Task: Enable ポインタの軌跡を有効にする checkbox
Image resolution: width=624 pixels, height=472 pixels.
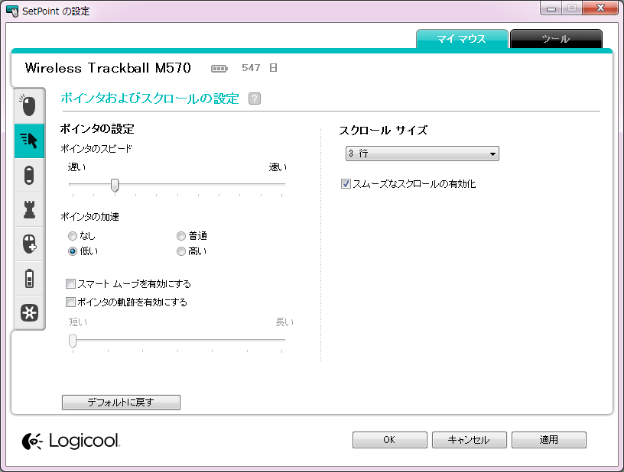Action: [70, 302]
